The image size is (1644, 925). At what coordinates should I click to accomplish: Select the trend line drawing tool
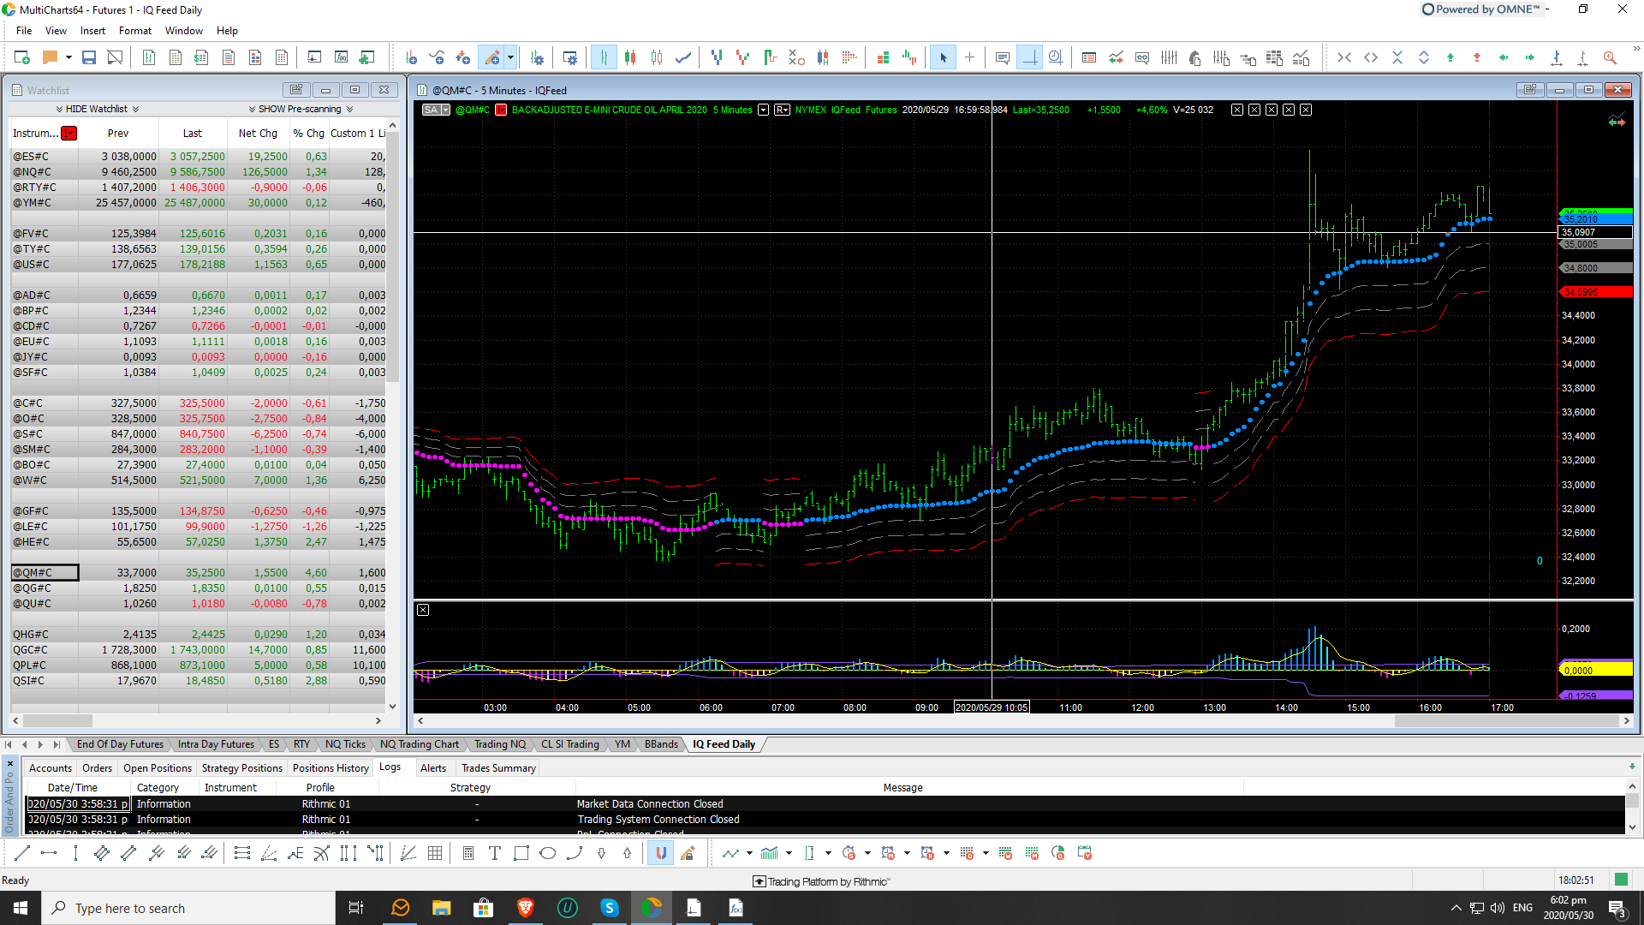pos(22,853)
